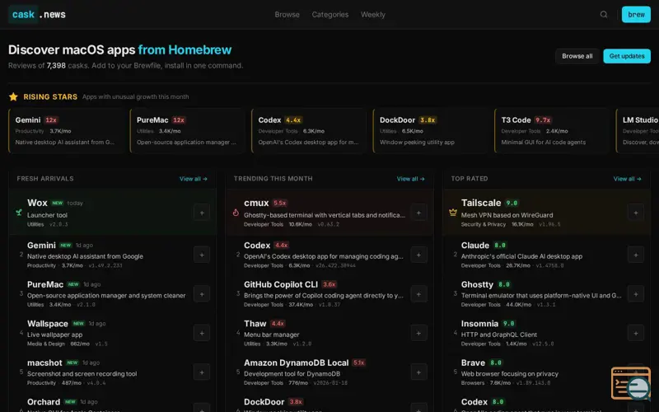Open PureMac in Fresh Arrivals list
Viewport: 659px width, 412px height.
coord(113,293)
